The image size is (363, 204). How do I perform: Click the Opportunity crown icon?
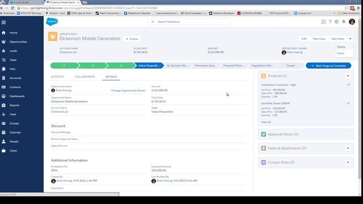[53, 36]
